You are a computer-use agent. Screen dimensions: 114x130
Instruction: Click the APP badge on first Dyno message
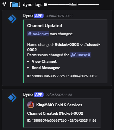[39, 16]
